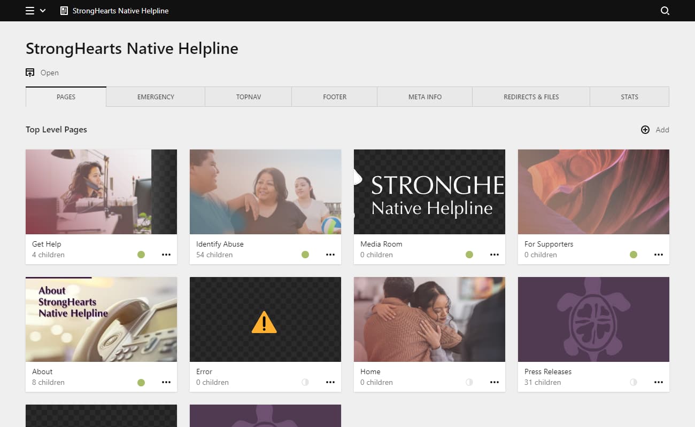The height and width of the screenshot is (427, 695).
Task: Click the Add button label
Action: [662, 130]
